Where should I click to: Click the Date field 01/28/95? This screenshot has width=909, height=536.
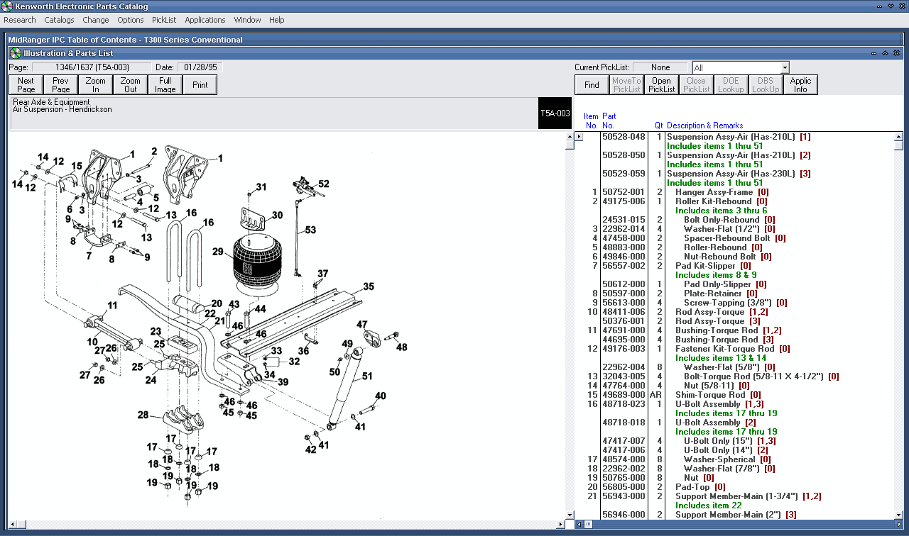click(199, 67)
